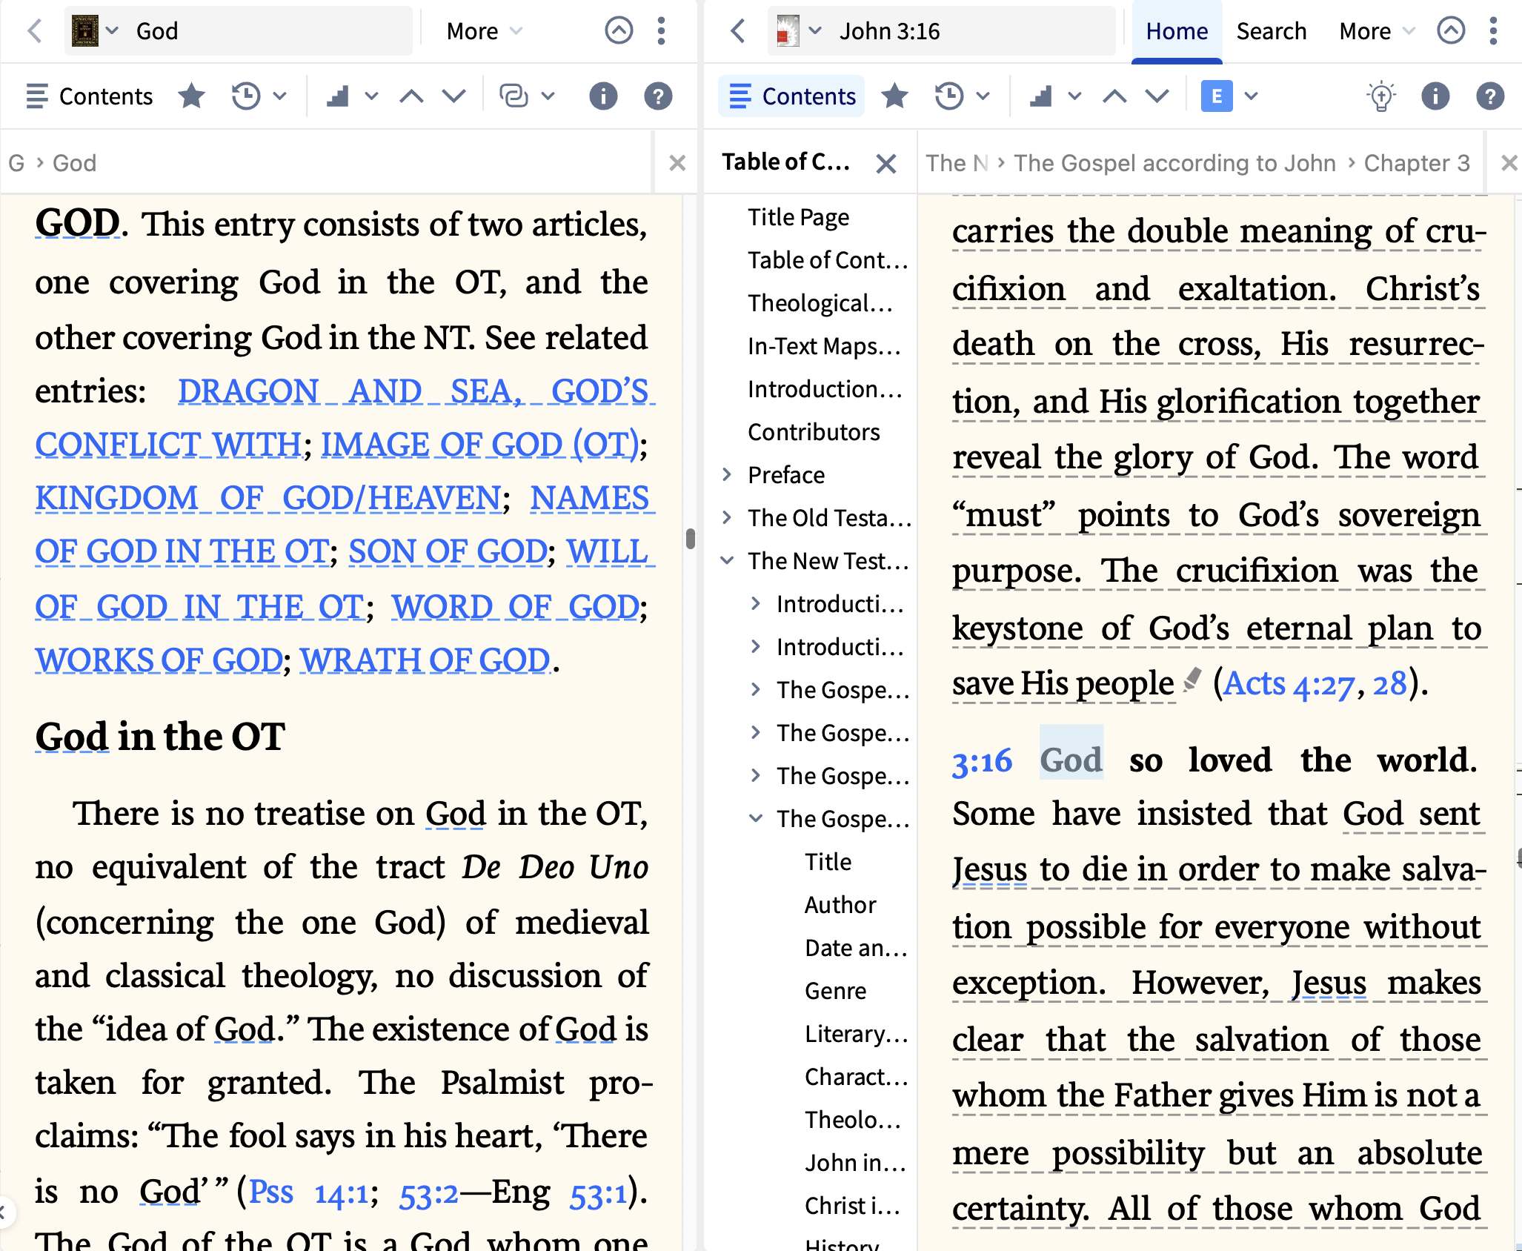Select Contributors in the contents tree

[x=814, y=432]
